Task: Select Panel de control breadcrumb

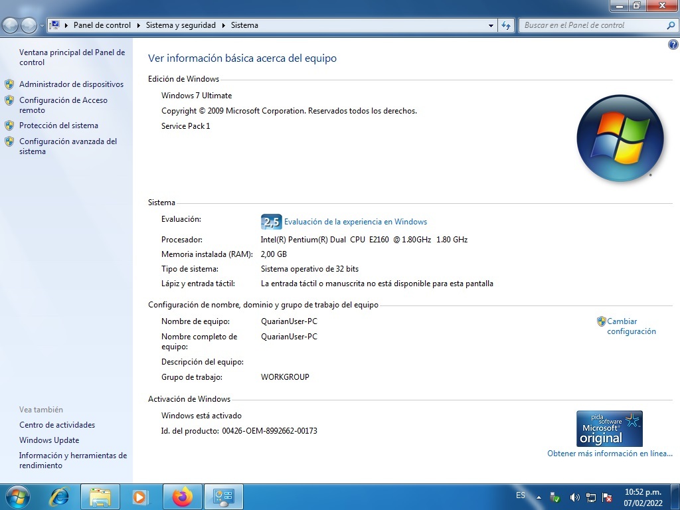Action: [x=102, y=25]
